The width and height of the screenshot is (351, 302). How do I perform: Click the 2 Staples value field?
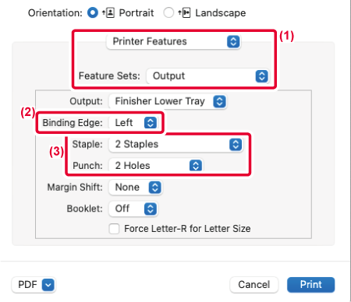(175, 145)
